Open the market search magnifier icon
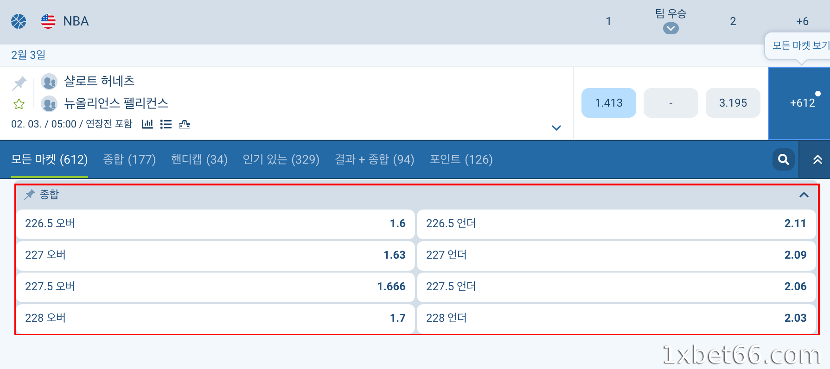Image resolution: width=830 pixels, height=369 pixels. click(x=783, y=159)
